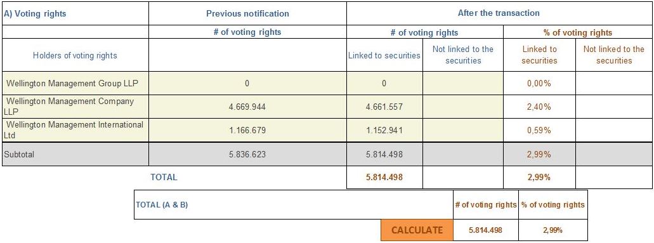This screenshot has height=243, width=654.
Task: Click previous notification value 4.669.944
Action: click(x=247, y=107)
